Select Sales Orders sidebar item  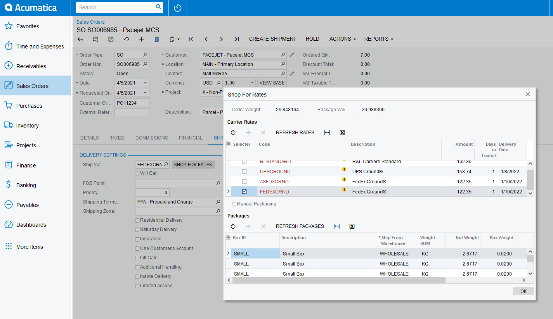click(x=35, y=86)
